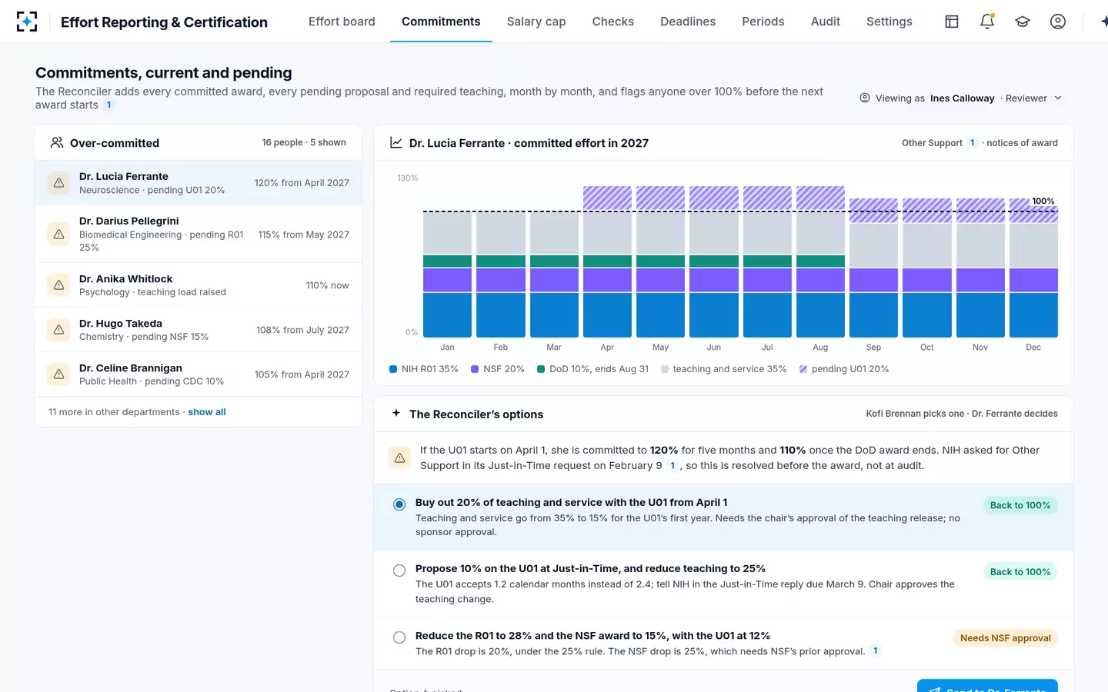The width and height of the screenshot is (1108, 692).
Task: Click the pending U01 20% legend swatch
Action: [x=803, y=369]
